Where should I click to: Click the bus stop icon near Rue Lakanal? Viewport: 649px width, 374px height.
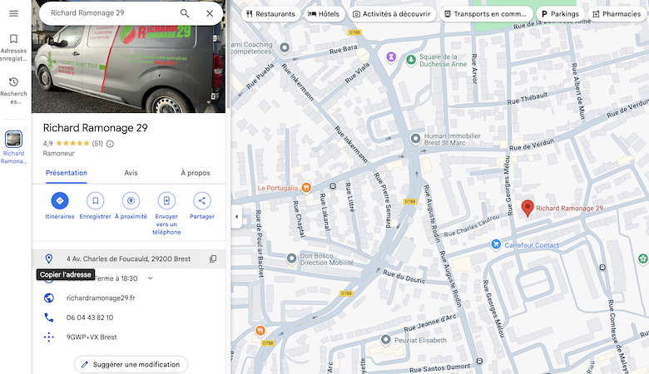click(x=333, y=185)
